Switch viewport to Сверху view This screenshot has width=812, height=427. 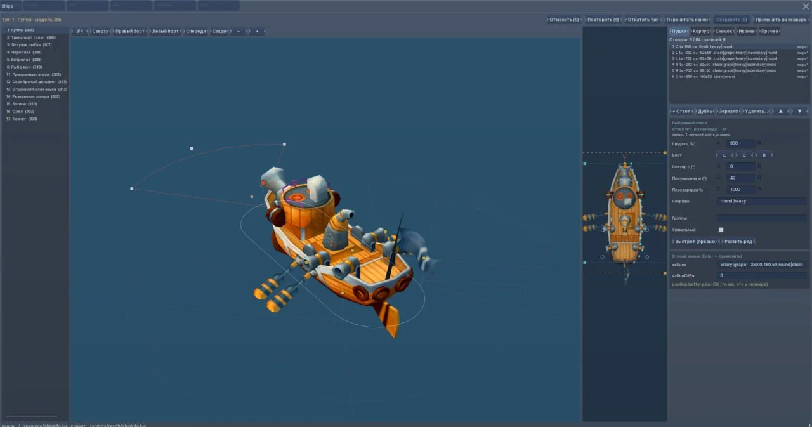pos(100,31)
